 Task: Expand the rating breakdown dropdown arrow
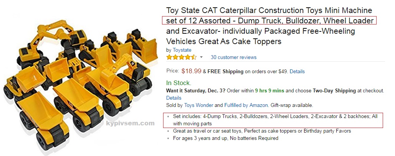(201, 57)
